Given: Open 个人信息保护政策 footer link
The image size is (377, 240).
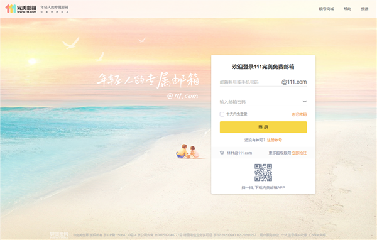Looking at the screenshot, I should click(294, 235).
